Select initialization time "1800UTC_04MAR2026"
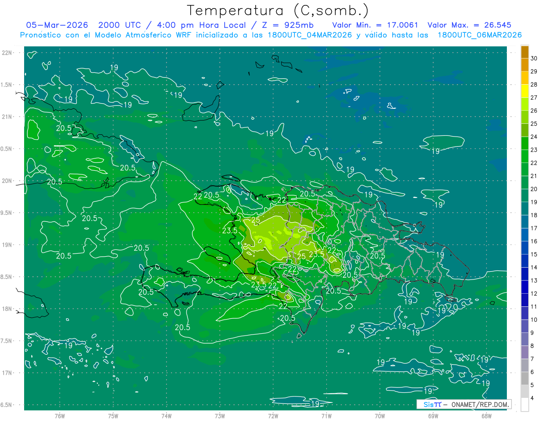 click(309, 35)
